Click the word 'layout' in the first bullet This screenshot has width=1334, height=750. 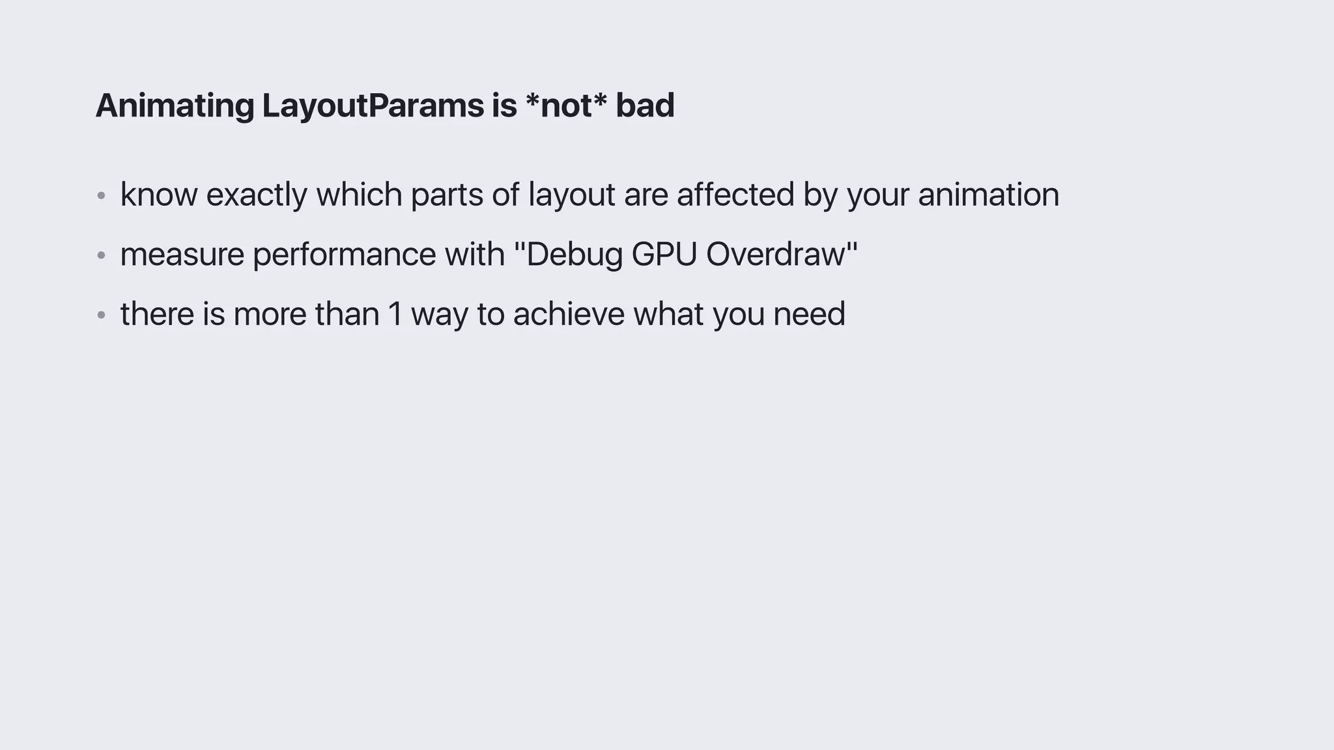coord(571,195)
